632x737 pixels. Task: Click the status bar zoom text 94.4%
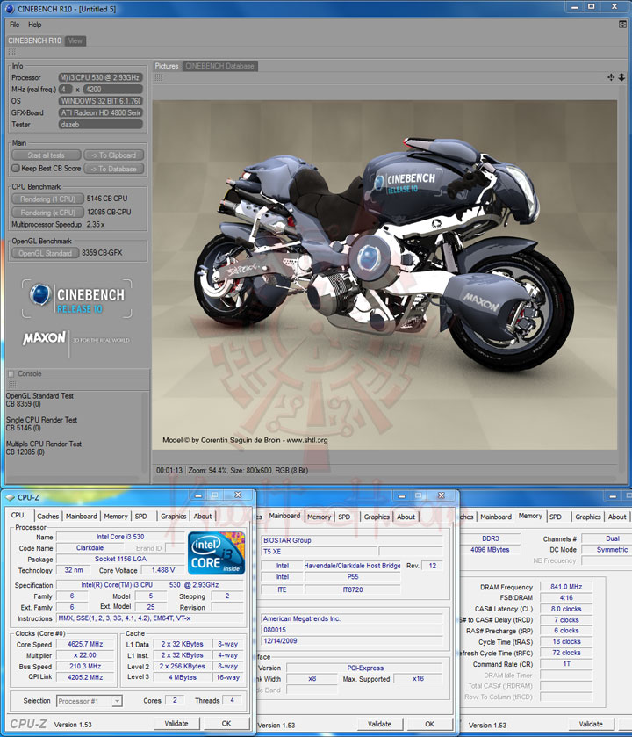207,470
